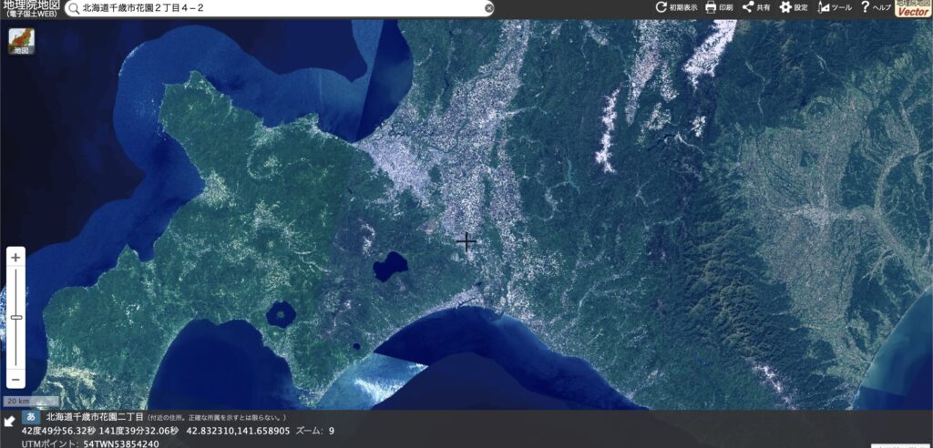
Task: Open 設定 settings gear menu
Action: click(793, 7)
